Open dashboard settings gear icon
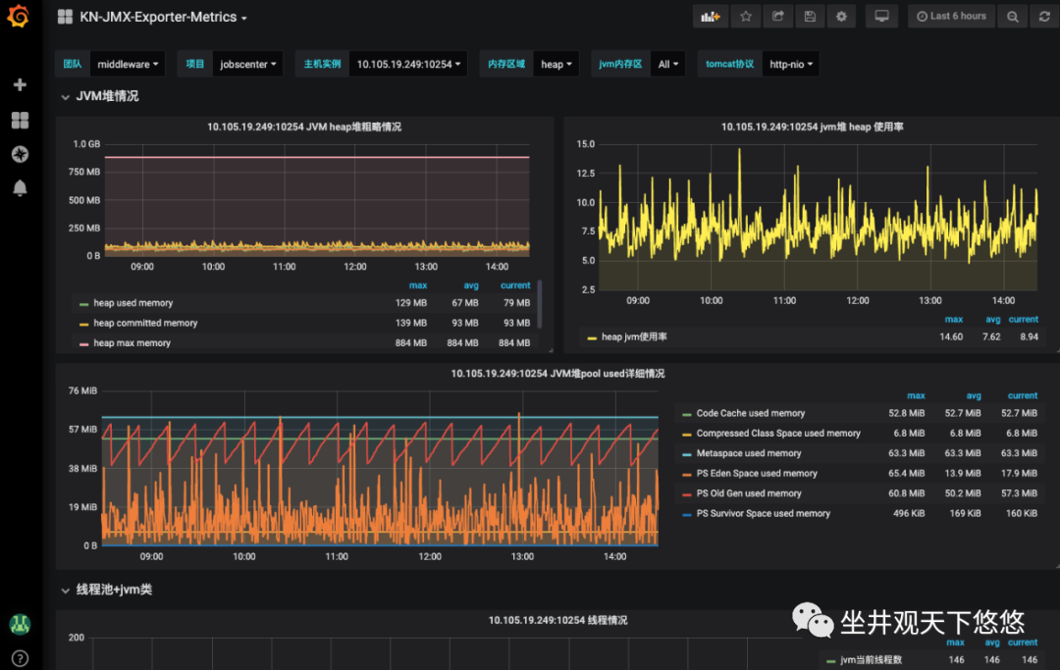Viewport: 1060px width, 670px height. point(840,17)
